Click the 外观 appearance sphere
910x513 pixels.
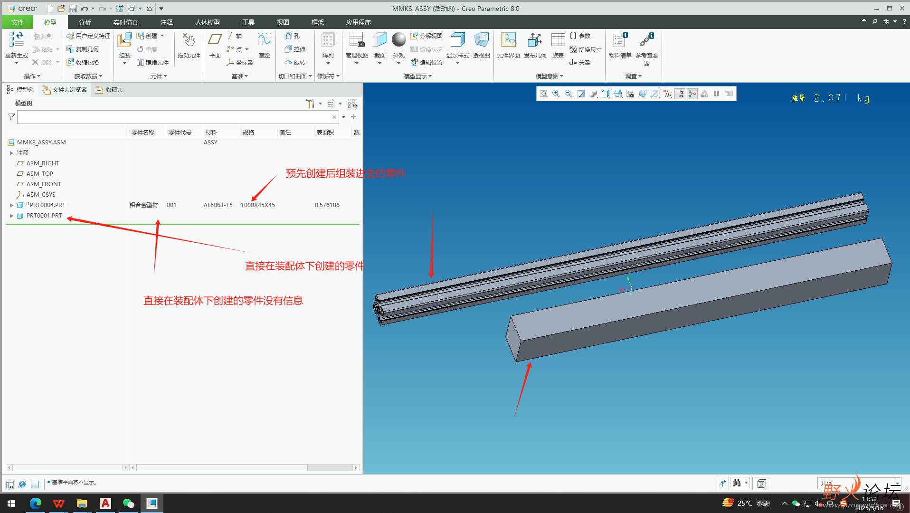click(x=399, y=40)
